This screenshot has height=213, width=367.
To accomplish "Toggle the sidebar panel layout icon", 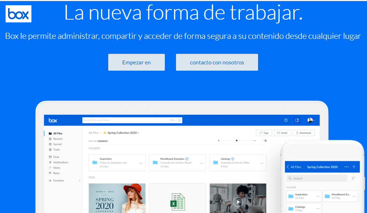I will 297,120.
